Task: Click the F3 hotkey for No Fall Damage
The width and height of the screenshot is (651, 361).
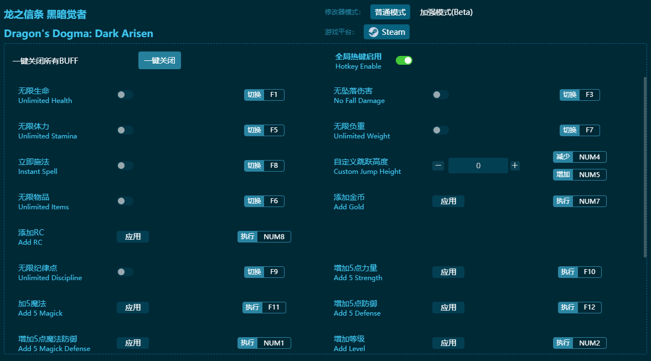Action: click(x=580, y=95)
